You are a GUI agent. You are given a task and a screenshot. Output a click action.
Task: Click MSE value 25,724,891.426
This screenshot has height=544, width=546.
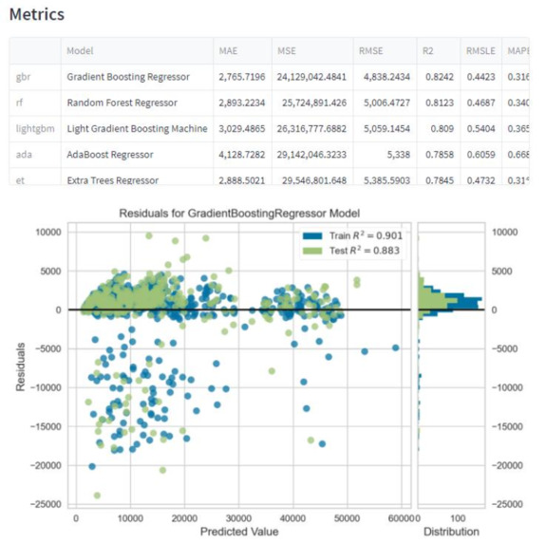click(x=312, y=103)
